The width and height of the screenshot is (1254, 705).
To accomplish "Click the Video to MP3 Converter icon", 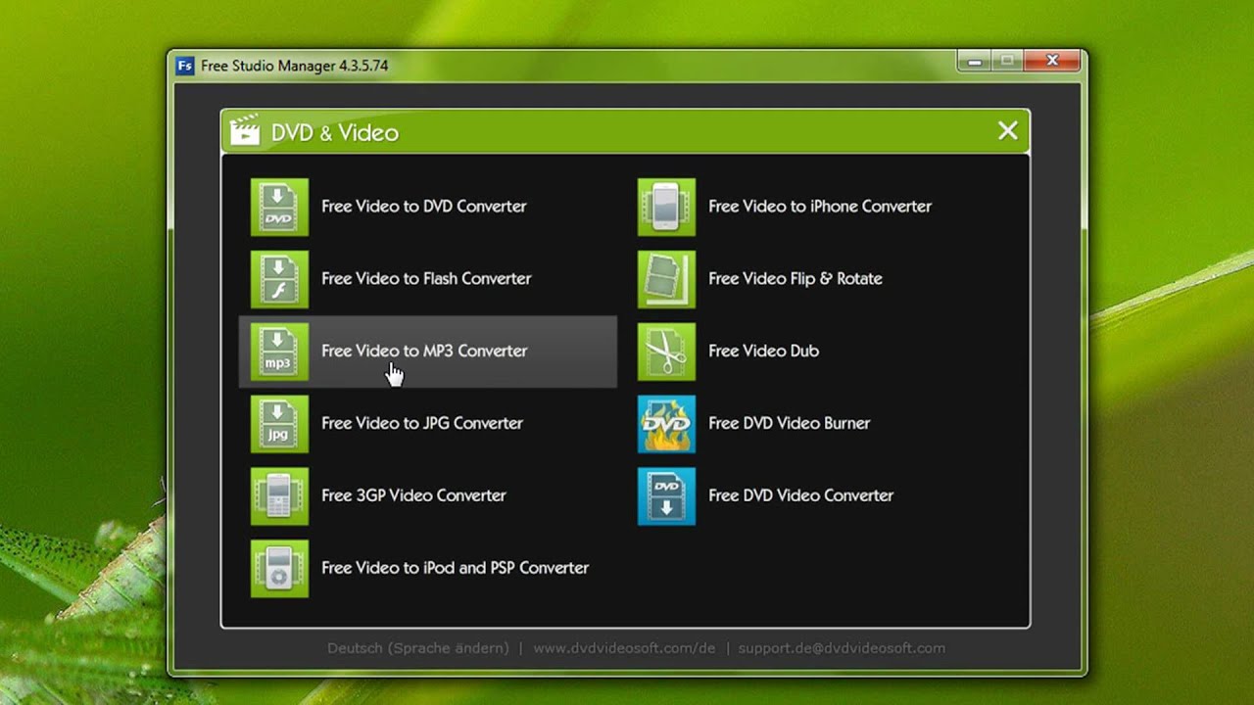I will pyautogui.click(x=279, y=352).
